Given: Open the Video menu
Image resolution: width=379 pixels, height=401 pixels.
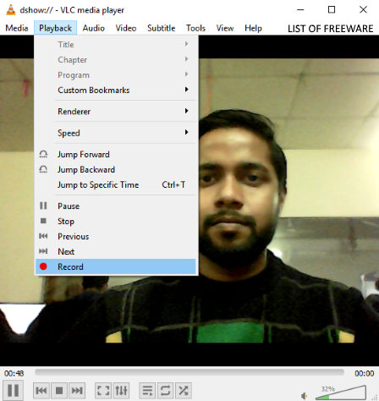Looking at the screenshot, I should click(126, 28).
